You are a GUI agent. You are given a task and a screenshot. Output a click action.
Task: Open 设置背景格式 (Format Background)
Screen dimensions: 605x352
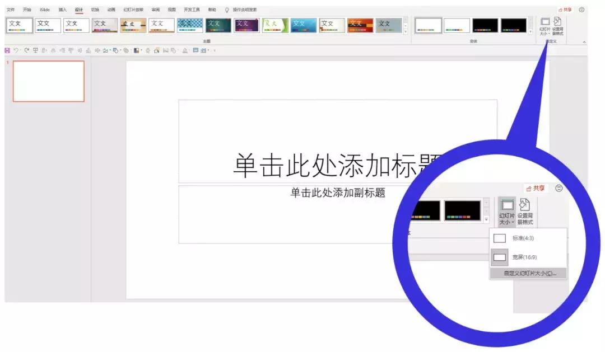pyautogui.click(x=557, y=24)
